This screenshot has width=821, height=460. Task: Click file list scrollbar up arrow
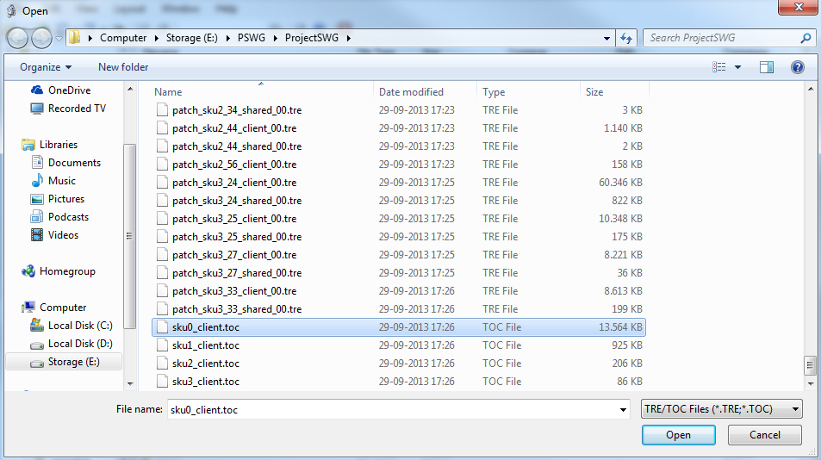(x=811, y=90)
